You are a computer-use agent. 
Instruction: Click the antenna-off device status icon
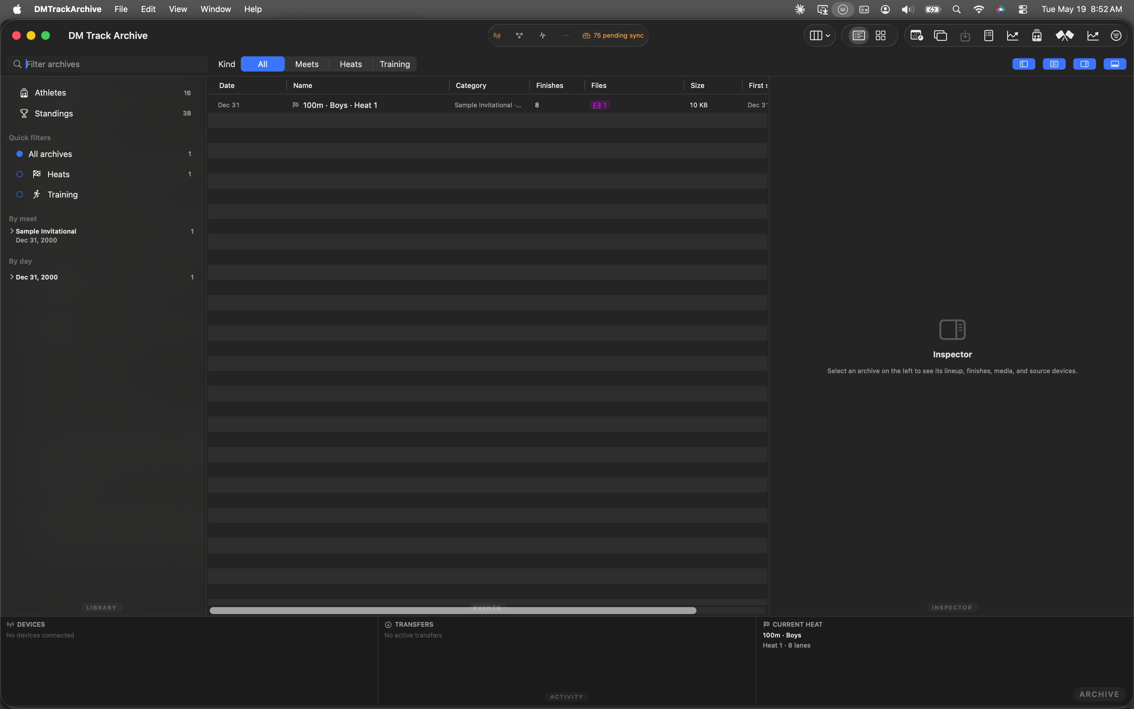click(x=497, y=36)
